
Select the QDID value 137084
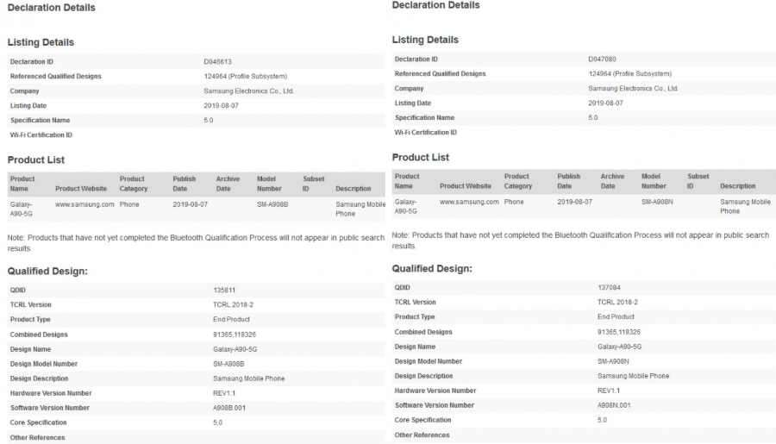[x=608, y=288]
